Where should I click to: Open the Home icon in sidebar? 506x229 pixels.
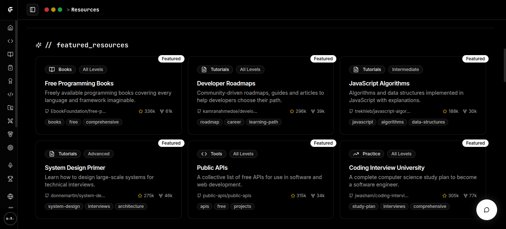point(10,28)
